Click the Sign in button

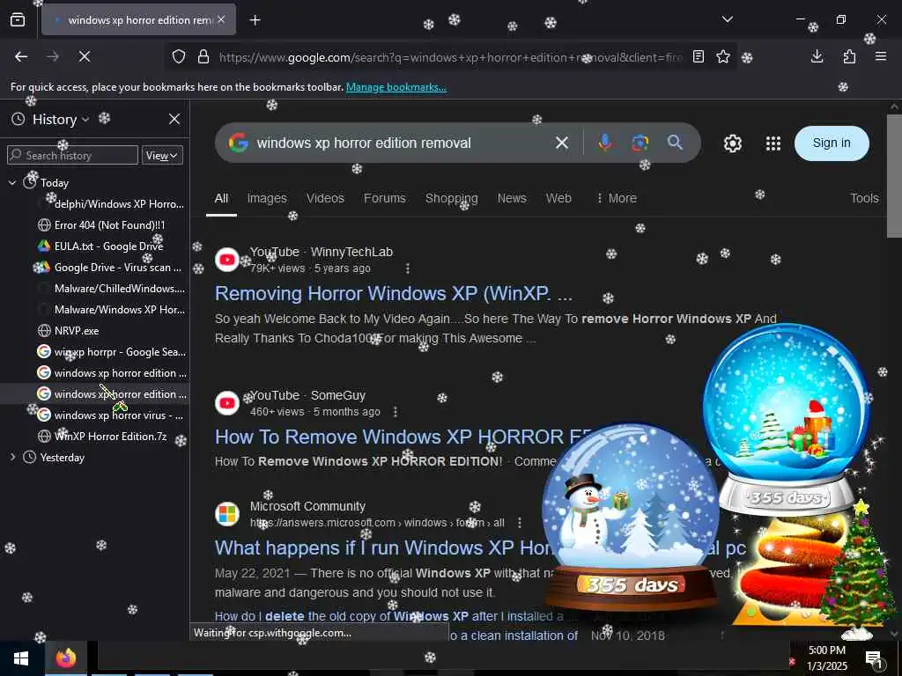(x=832, y=143)
